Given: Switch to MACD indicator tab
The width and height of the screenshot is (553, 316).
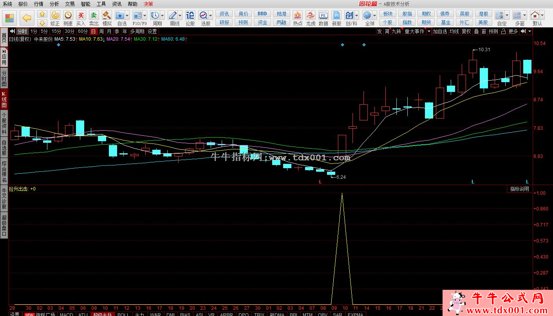Looking at the screenshot, I should pos(67,314).
